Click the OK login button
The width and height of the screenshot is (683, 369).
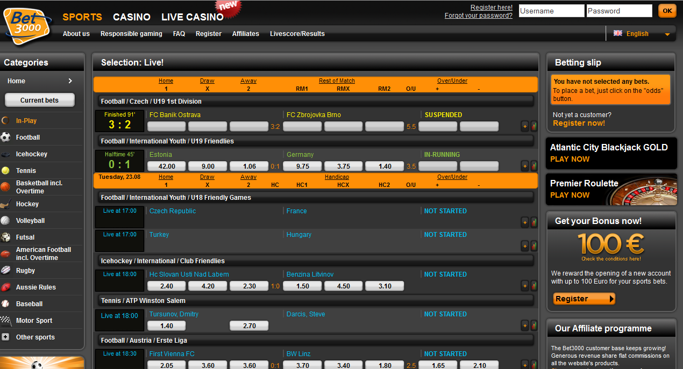tap(667, 11)
